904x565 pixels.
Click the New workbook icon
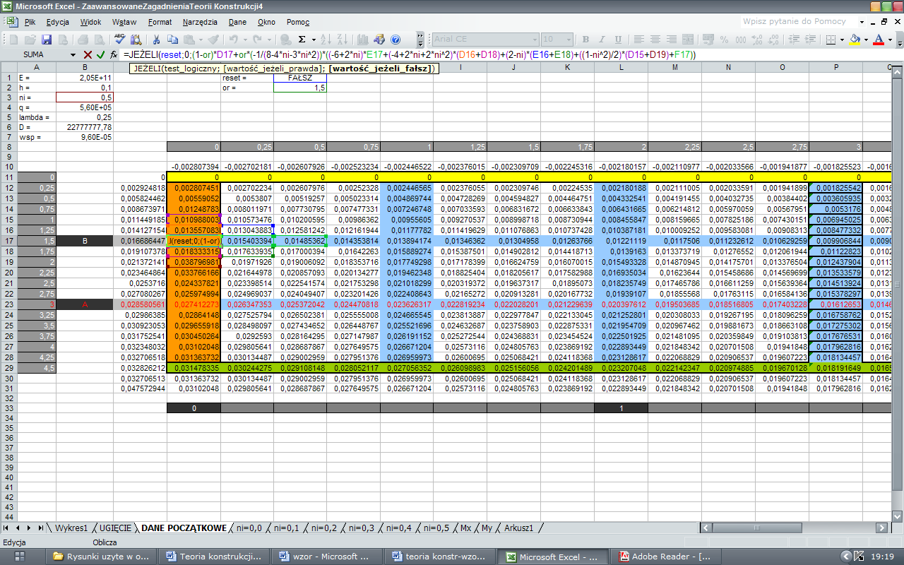[14, 40]
